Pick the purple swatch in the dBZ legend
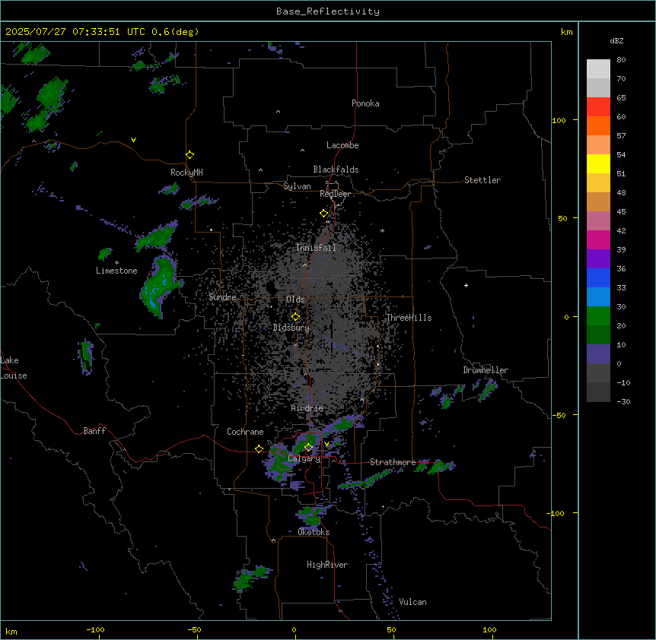Viewport: 656px width, 640px height. pyautogui.click(x=598, y=259)
